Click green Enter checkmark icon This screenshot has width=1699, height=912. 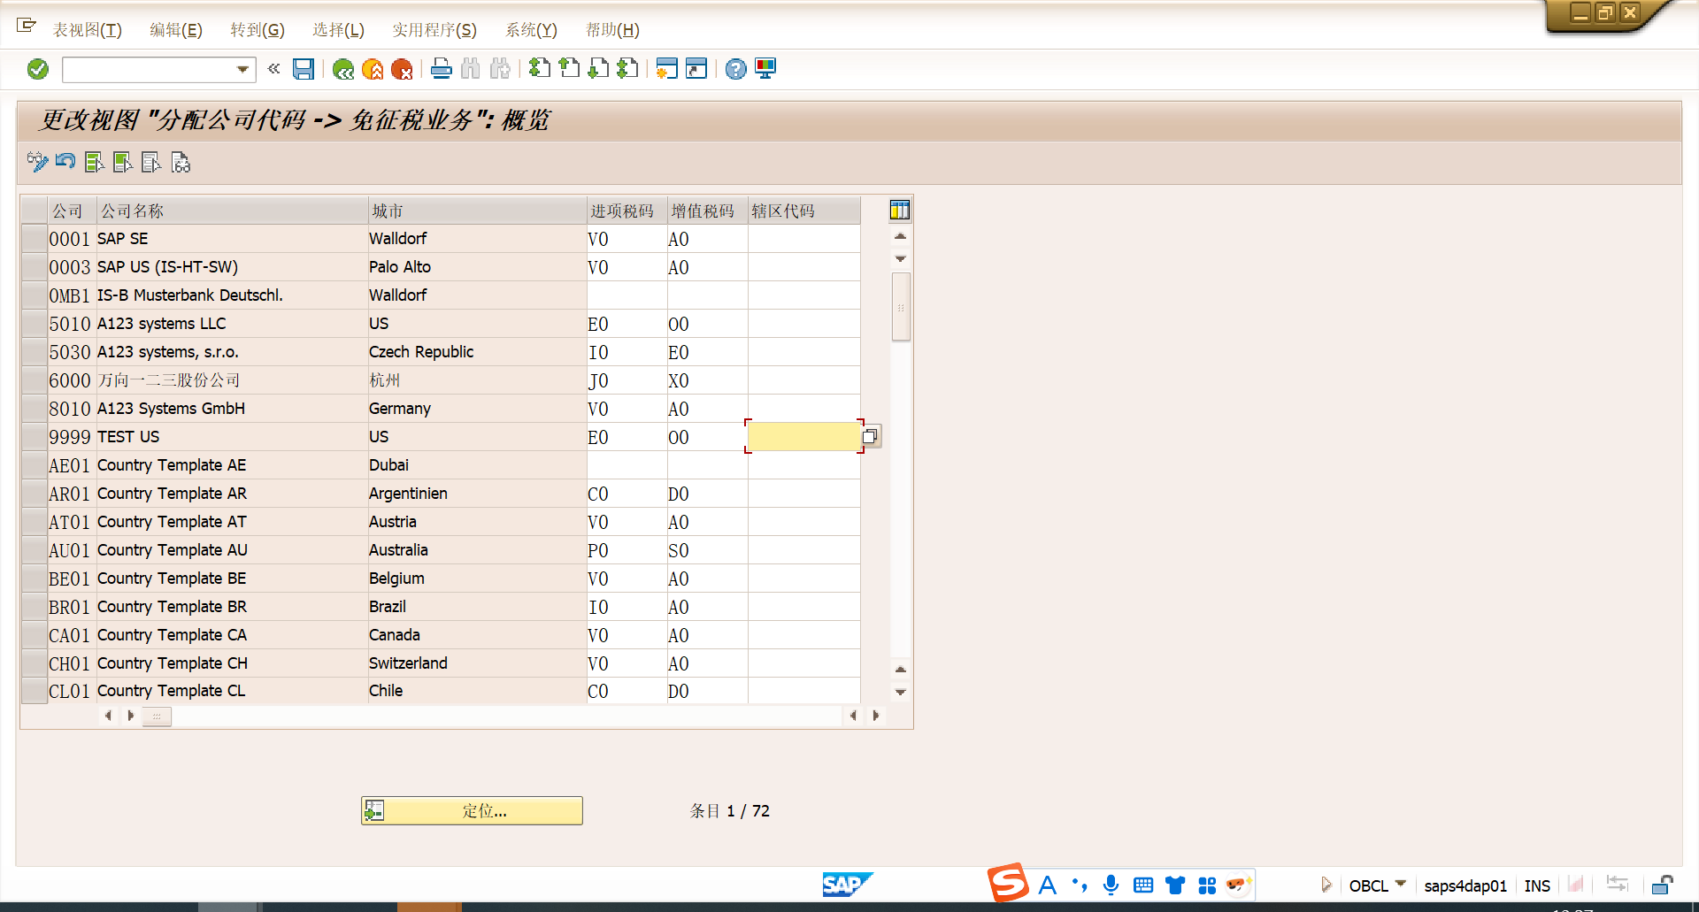point(38,69)
